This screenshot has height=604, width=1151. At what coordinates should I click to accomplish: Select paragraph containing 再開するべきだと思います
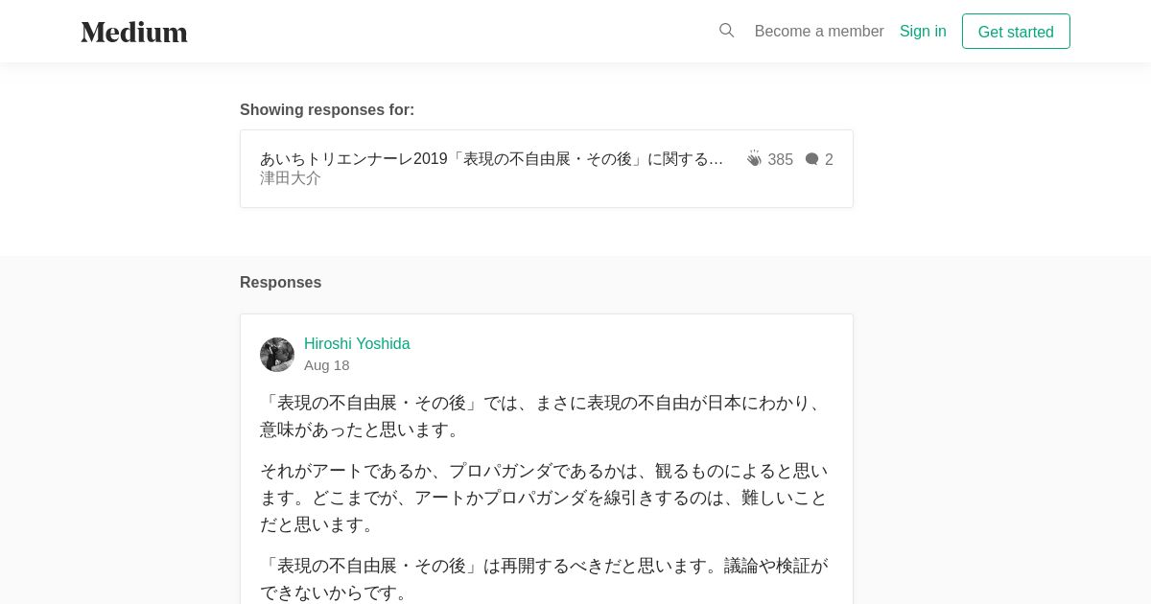tap(546, 579)
